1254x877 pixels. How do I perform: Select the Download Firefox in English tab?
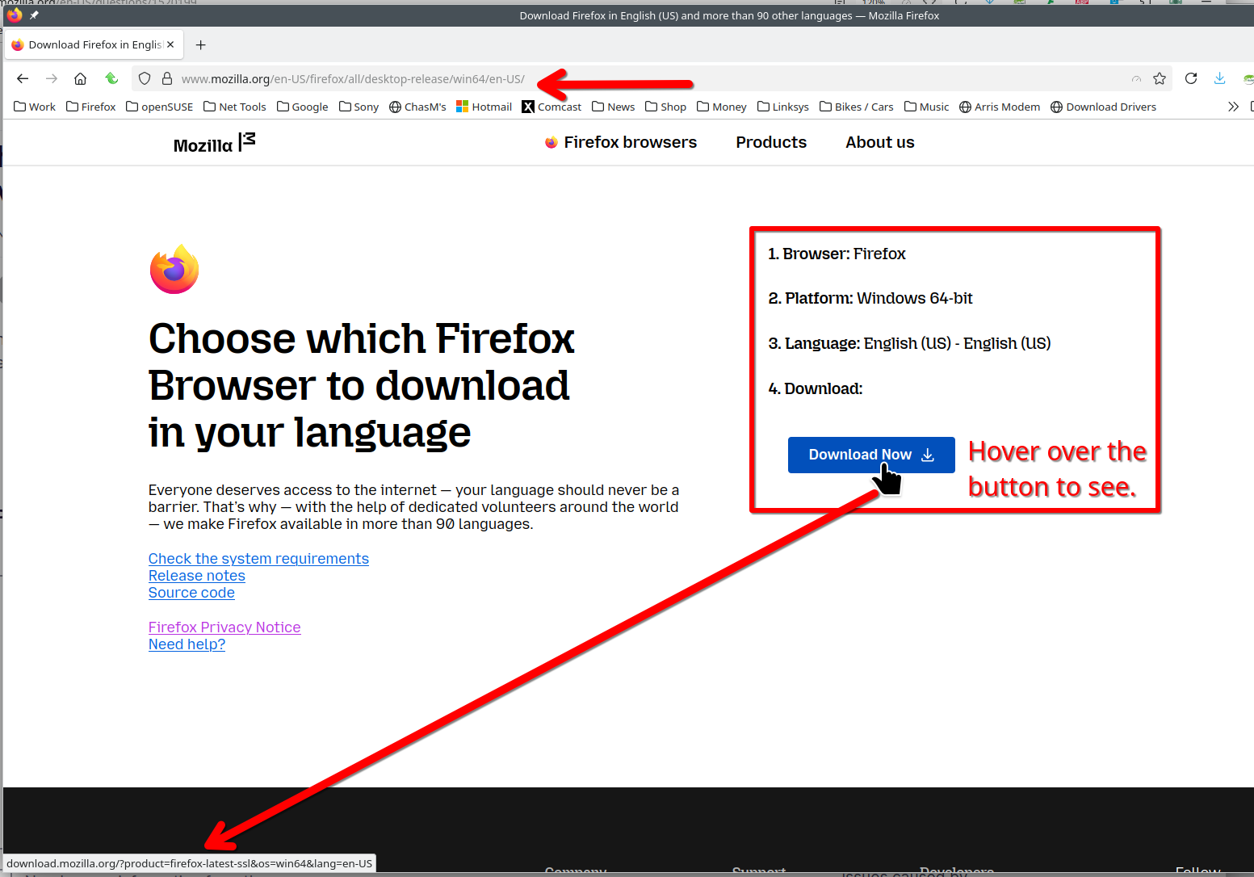coord(94,44)
